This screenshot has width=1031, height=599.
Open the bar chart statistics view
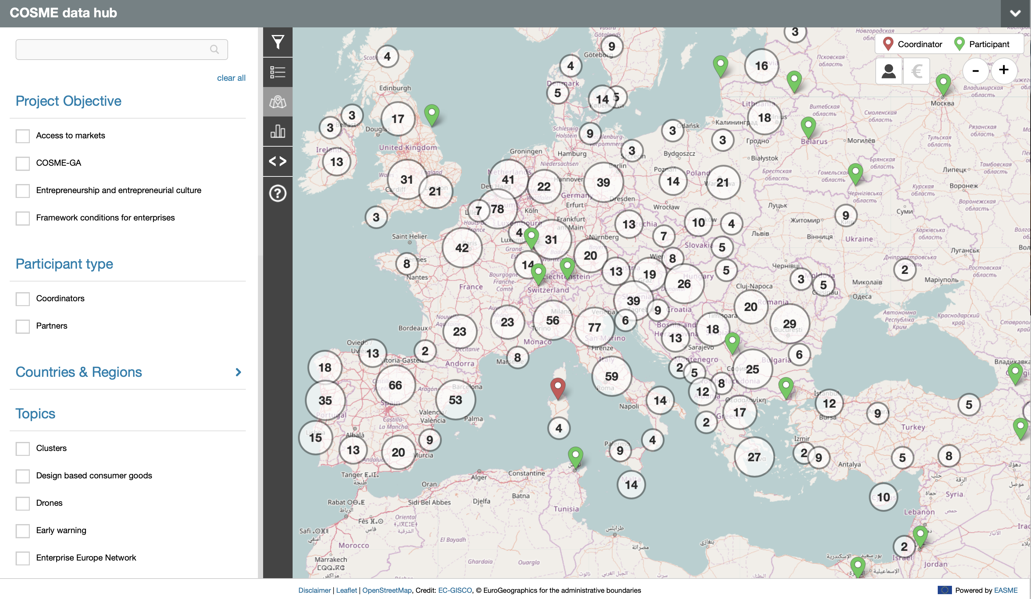coord(277,131)
